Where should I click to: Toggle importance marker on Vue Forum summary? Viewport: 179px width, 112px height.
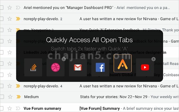(18, 108)
